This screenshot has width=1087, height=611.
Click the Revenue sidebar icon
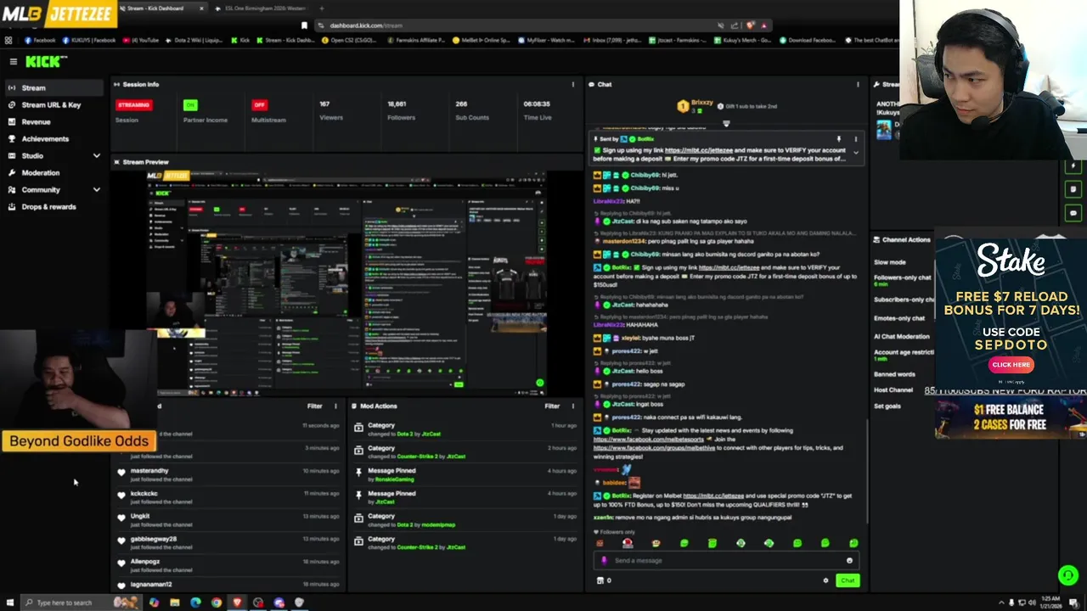[12, 121]
